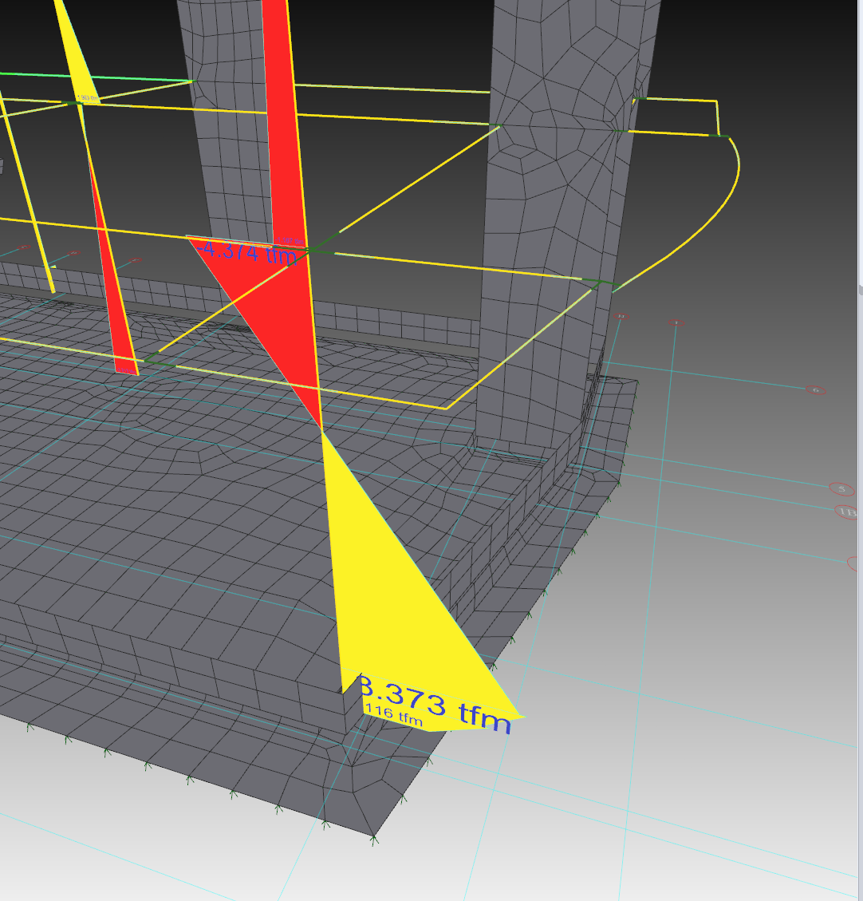Pick the -1.167 tfm moment label
The height and width of the screenshot is (901, 863).
point(290,241)
